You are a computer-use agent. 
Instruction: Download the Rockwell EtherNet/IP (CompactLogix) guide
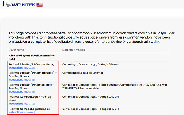pyautogui.click(x=29, y=68)
